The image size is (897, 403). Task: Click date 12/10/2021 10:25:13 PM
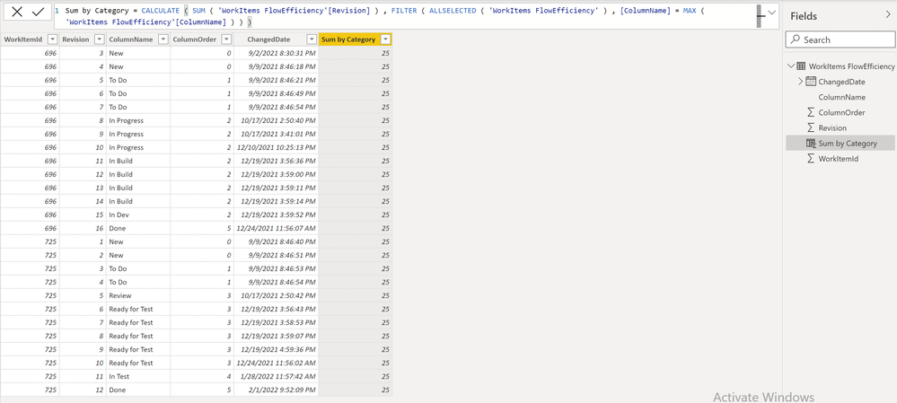point(277,147)
